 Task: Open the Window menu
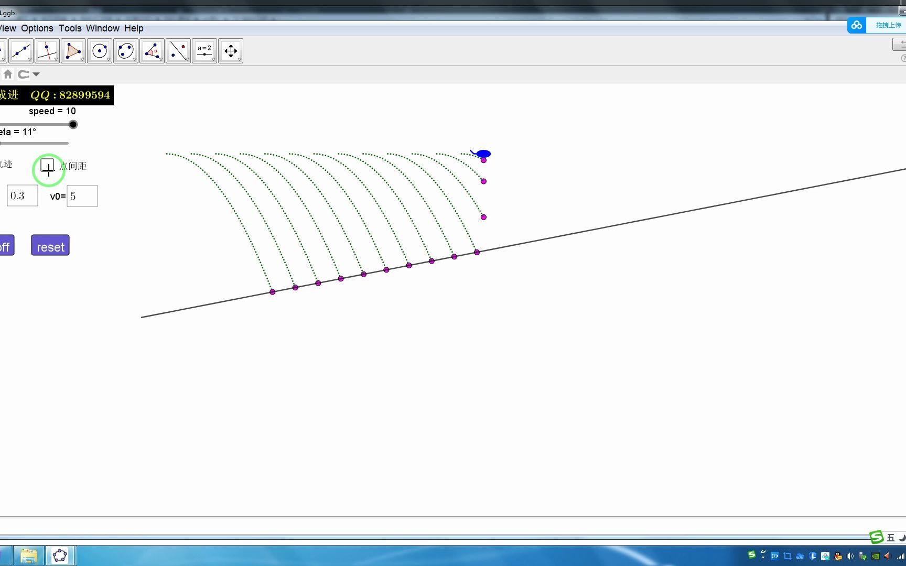(x=103, y=28)
